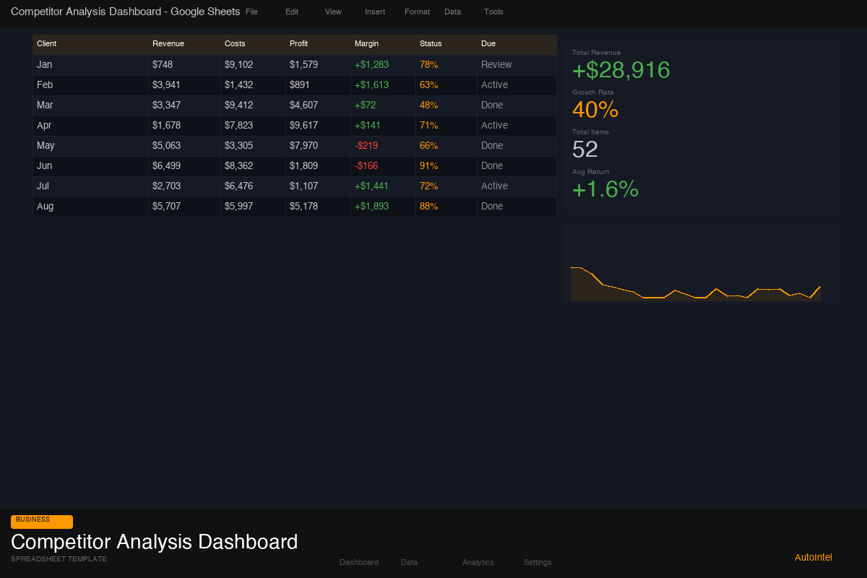The height and width of the screenshot is (578, 867).
Task: Click the 40% Growth Rate figure
Action: [595, 110]
